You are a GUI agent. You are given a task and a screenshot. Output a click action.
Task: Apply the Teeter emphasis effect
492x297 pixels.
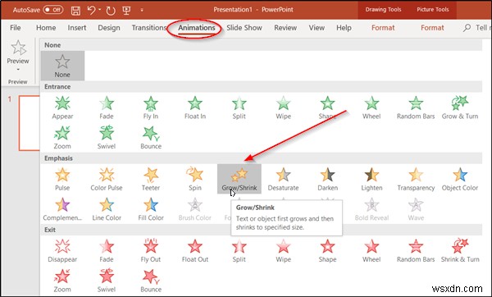coord(151,180)
